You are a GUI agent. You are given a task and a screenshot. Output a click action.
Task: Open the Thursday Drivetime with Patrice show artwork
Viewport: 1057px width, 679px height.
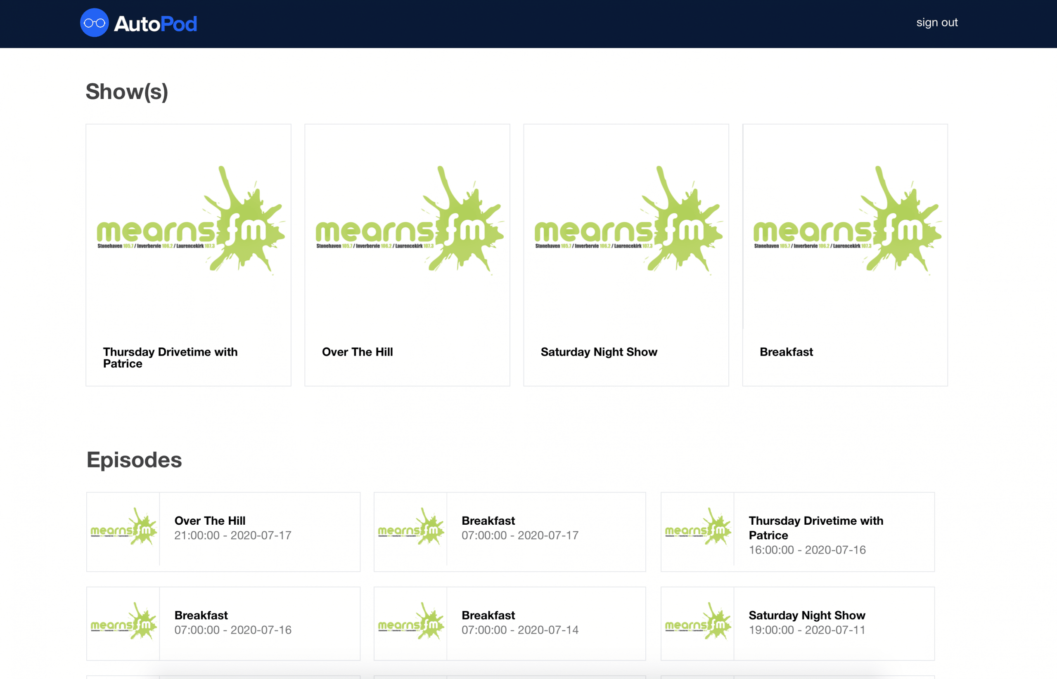click(x=188, y=226)
